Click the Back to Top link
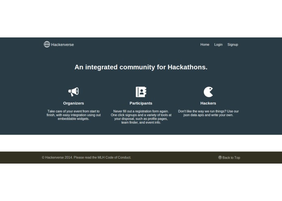Screen dimensions: 282x201 [x=229, y=157]
